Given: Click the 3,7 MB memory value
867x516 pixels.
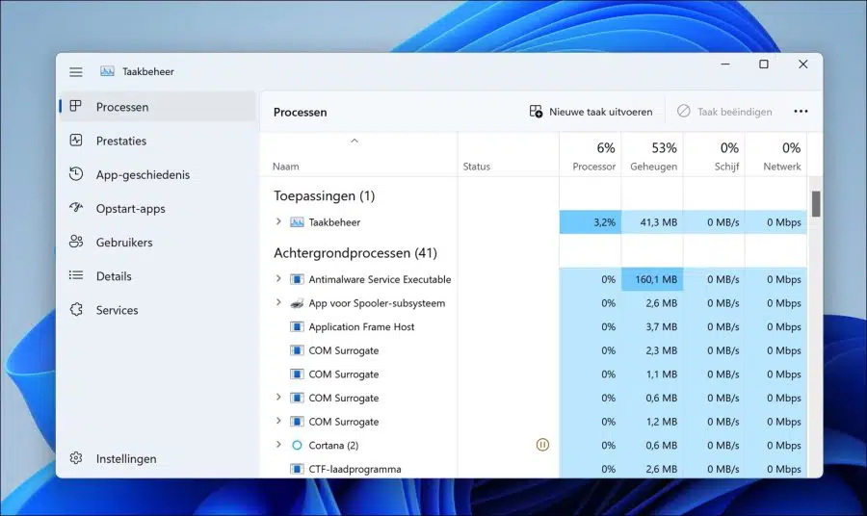Looking at the screenshot, I should [661, 326].
